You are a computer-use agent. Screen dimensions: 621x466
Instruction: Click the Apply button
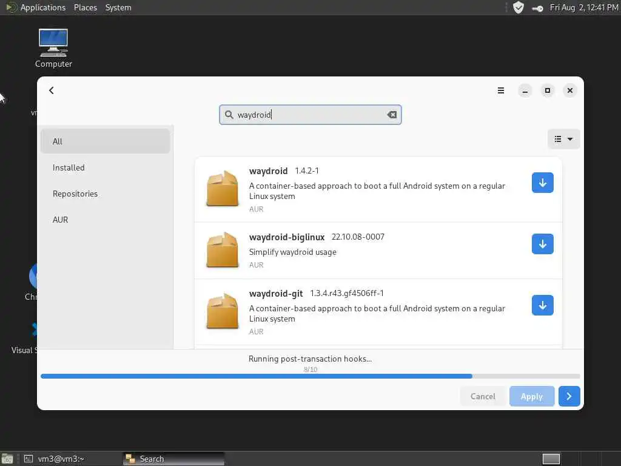[531, 396]
